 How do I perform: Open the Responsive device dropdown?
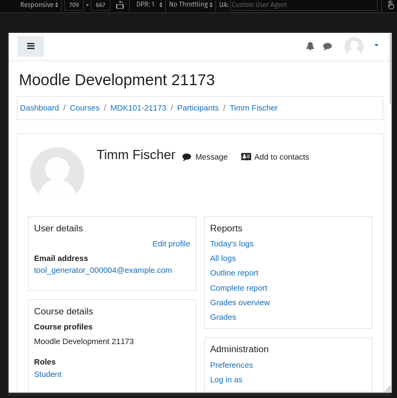tap(39, 5)
